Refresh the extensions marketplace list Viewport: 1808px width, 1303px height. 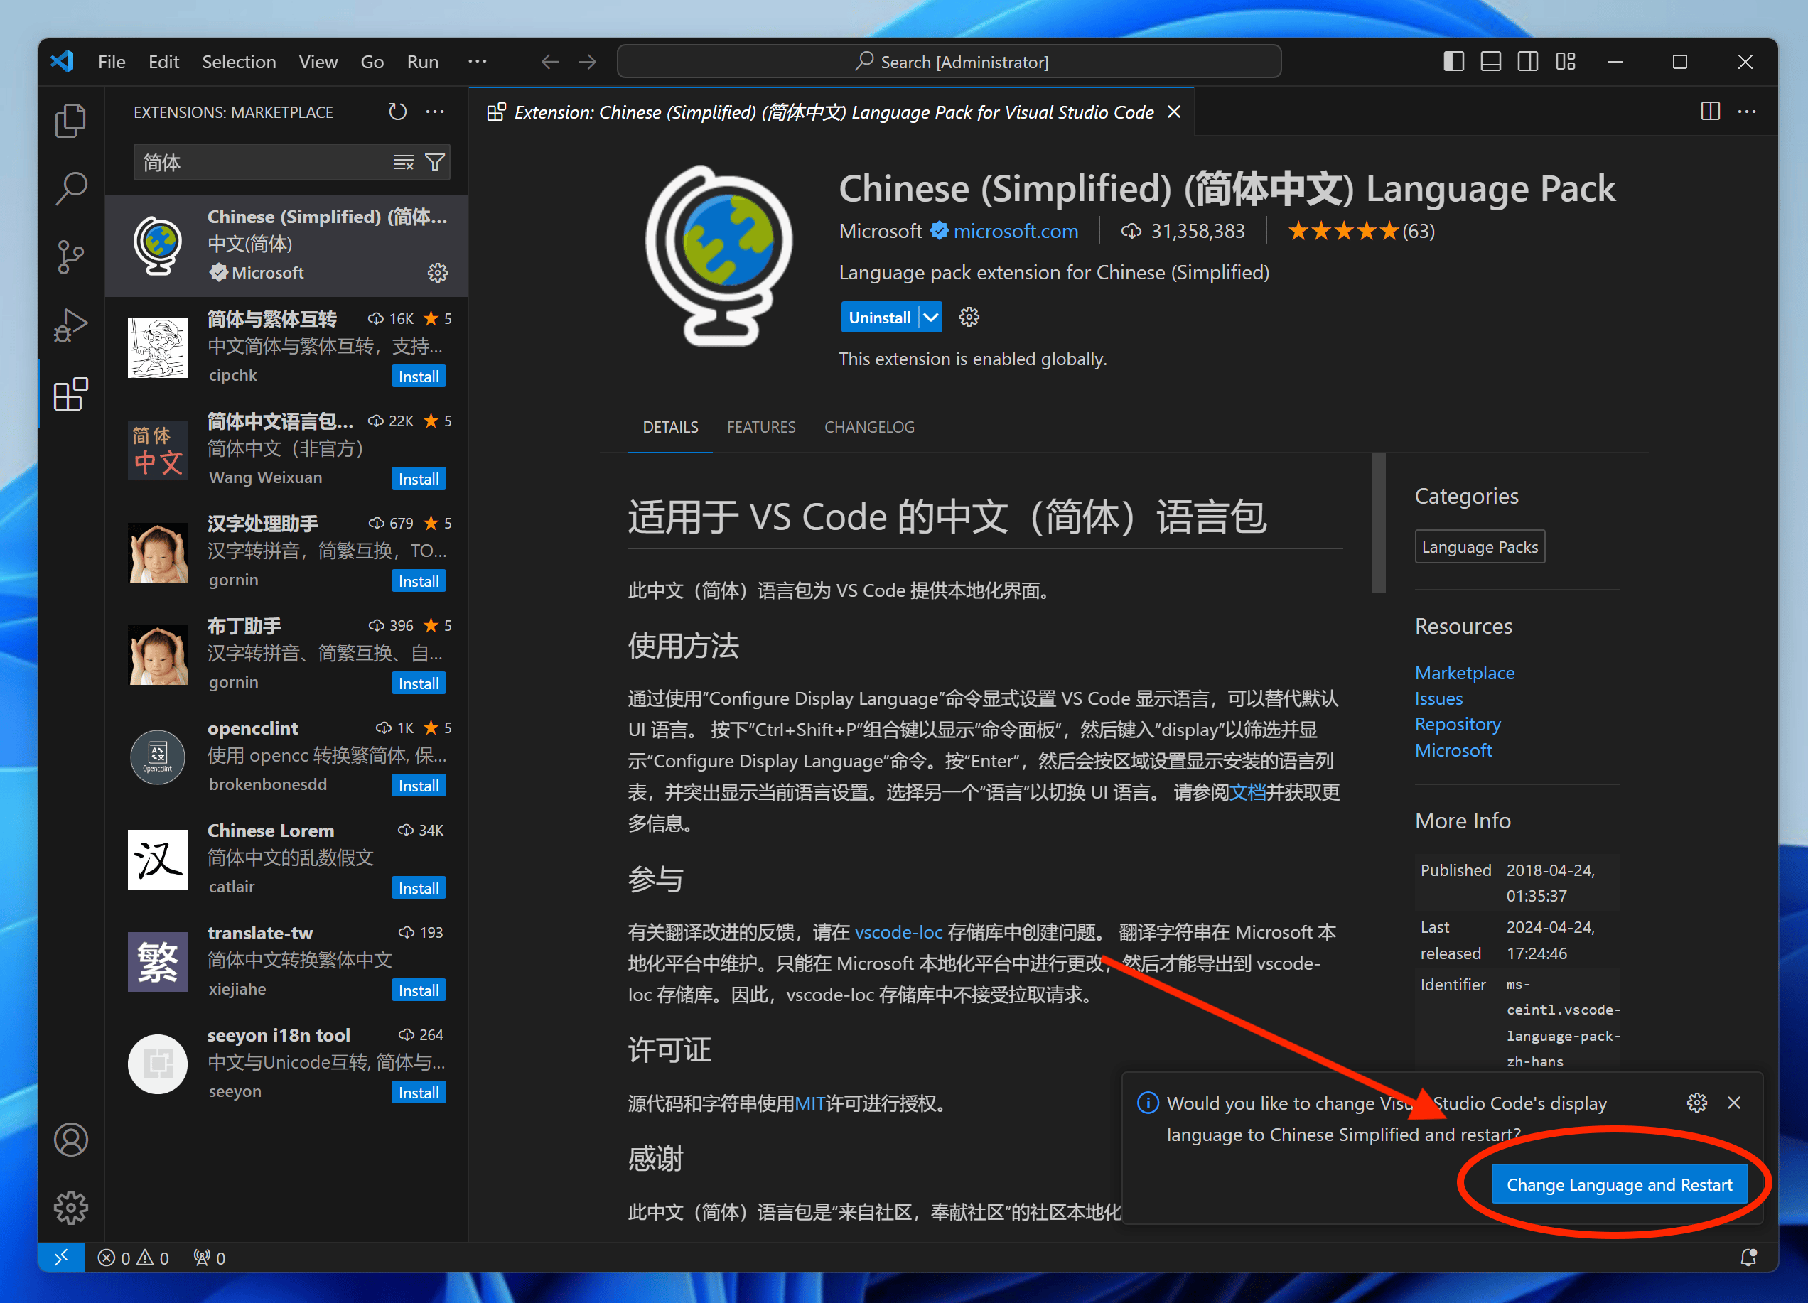click(397, 112)
